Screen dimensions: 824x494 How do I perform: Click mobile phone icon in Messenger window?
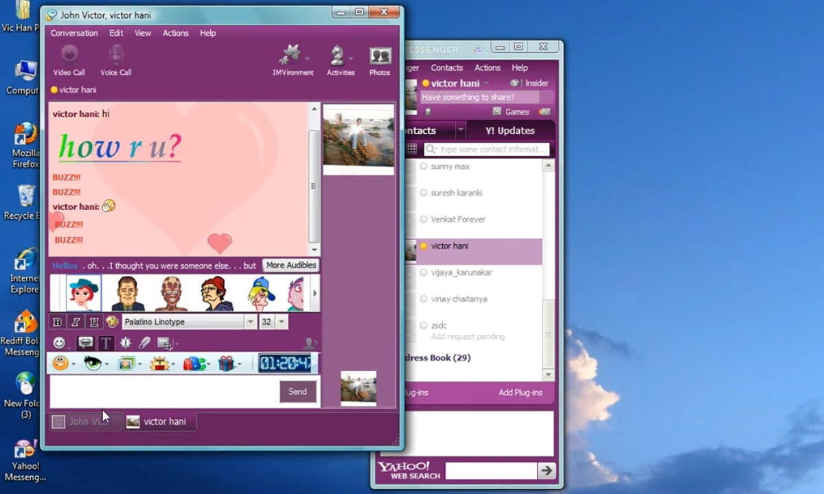click(x=428, y=112)
